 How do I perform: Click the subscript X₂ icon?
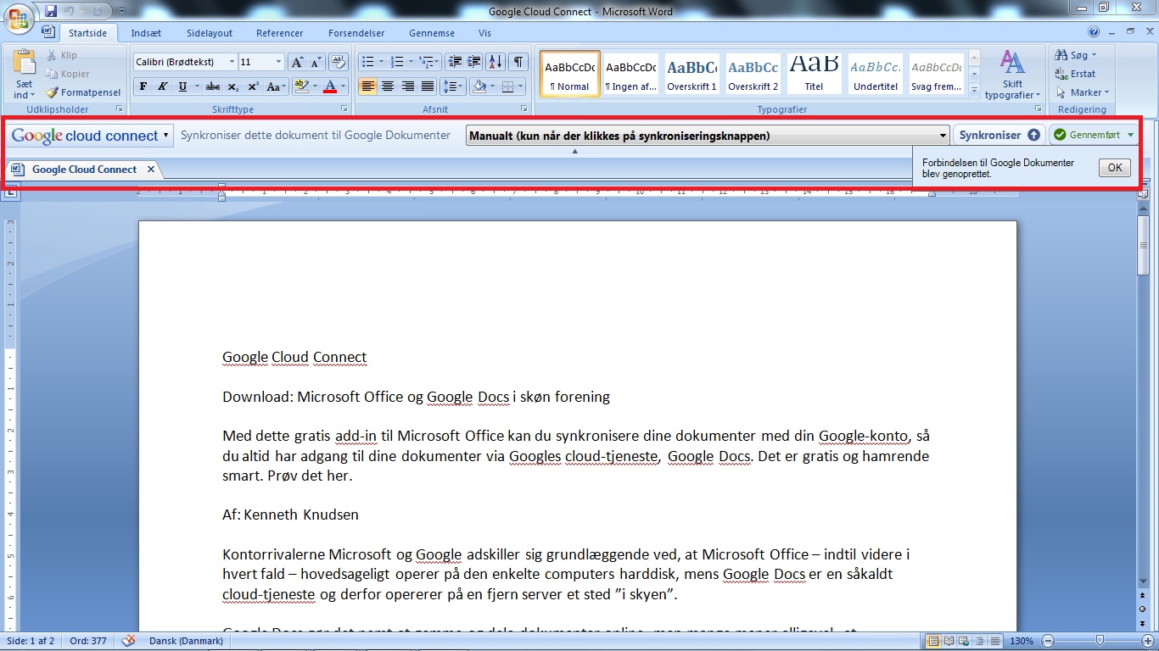pos(233,86)
